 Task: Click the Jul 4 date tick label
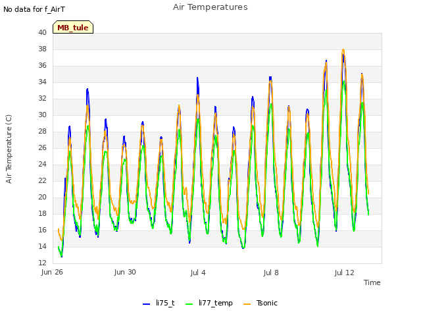(198, 273)
